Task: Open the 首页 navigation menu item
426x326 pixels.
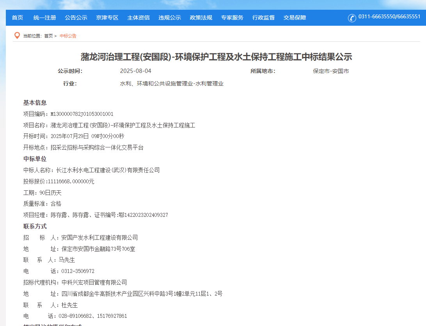Action: click(x=17, y=18)
